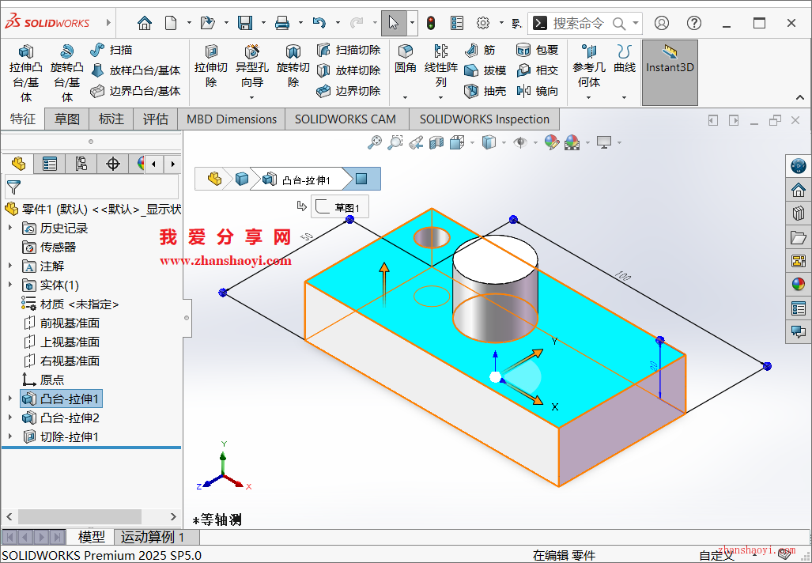Expand the 实体(1) solid bodies node

coord(10,285)
